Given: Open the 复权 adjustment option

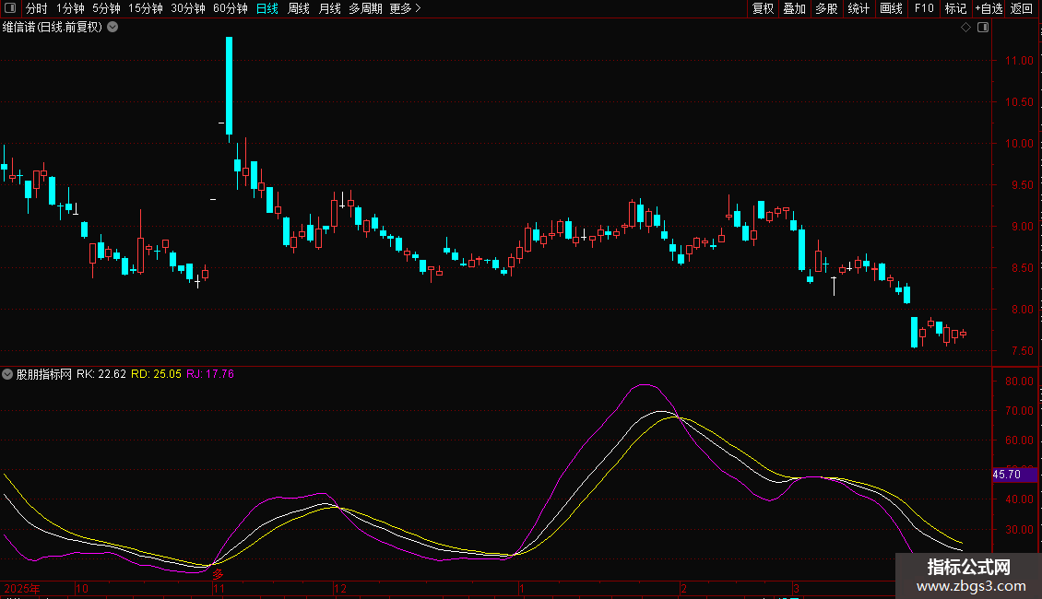Looking at the screenshot, I should point(763,8).
